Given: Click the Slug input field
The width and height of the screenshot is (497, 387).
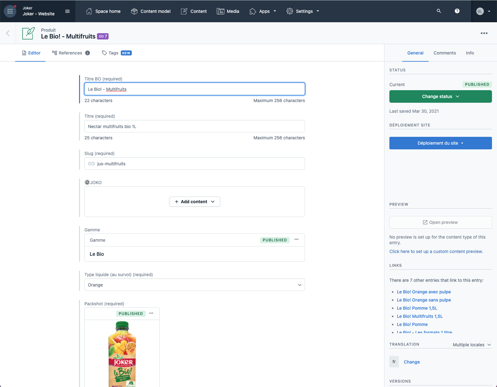Looking at the screenshot, I should pyautogui.click(x=195, y=163).
